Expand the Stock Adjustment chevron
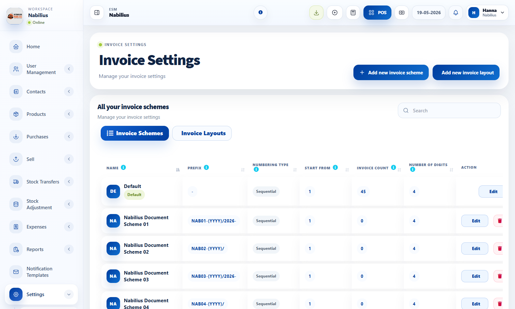 [69, 204]
